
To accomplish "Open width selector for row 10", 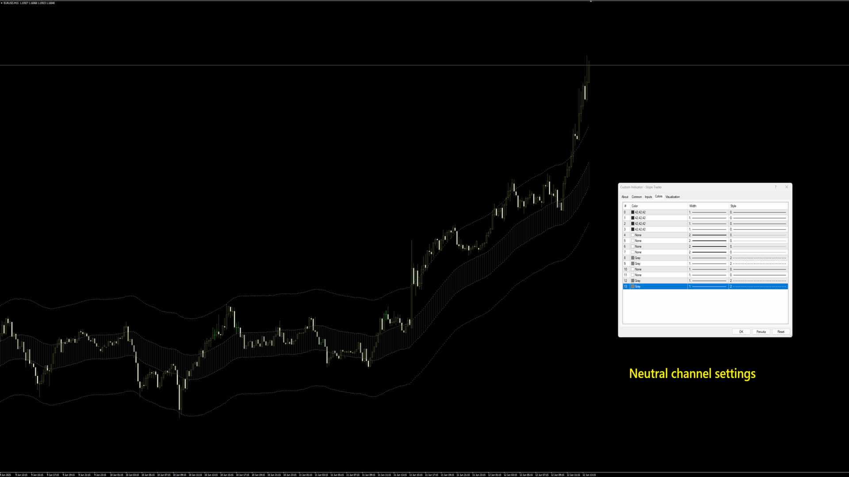I will (x=708, y=269).
